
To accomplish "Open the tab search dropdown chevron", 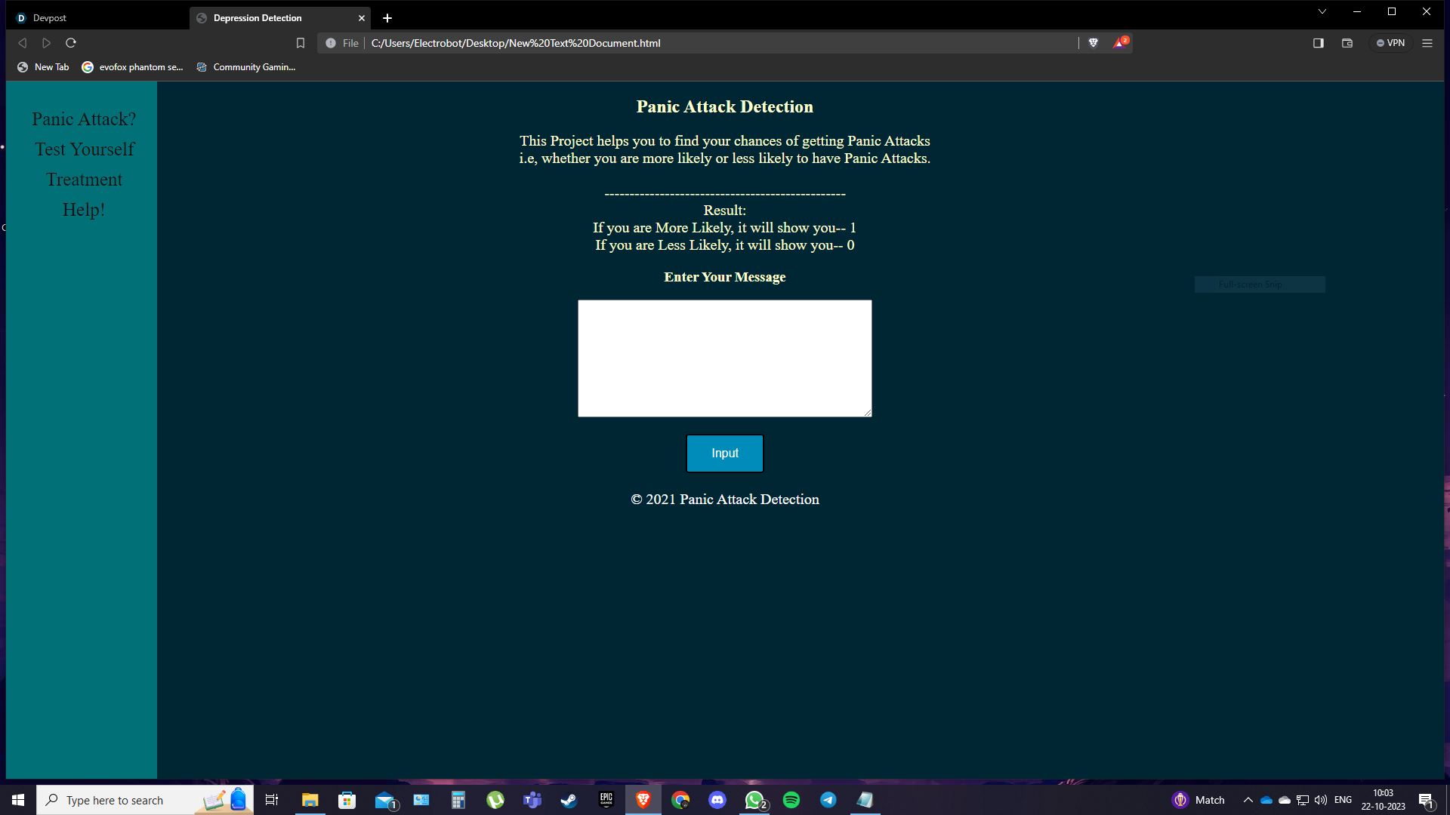I will pos(1322,12).
